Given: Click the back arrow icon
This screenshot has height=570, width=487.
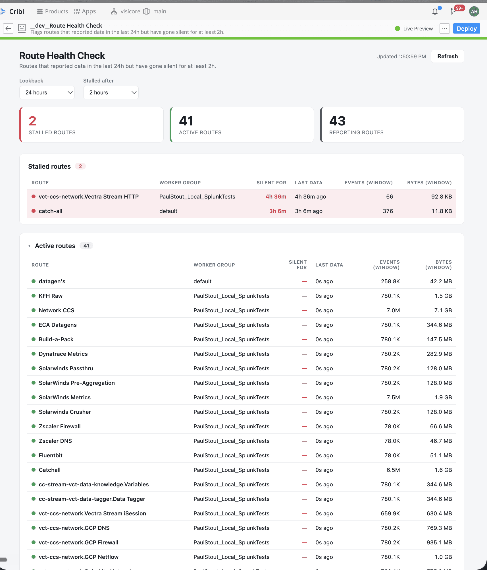Looking at the screenshot, I should [x=8, y=28].
